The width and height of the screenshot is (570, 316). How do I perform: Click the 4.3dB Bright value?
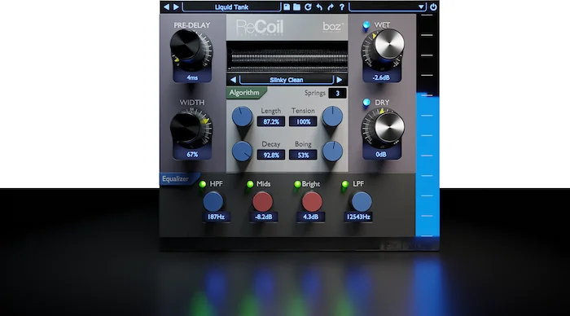pos(310,217)
